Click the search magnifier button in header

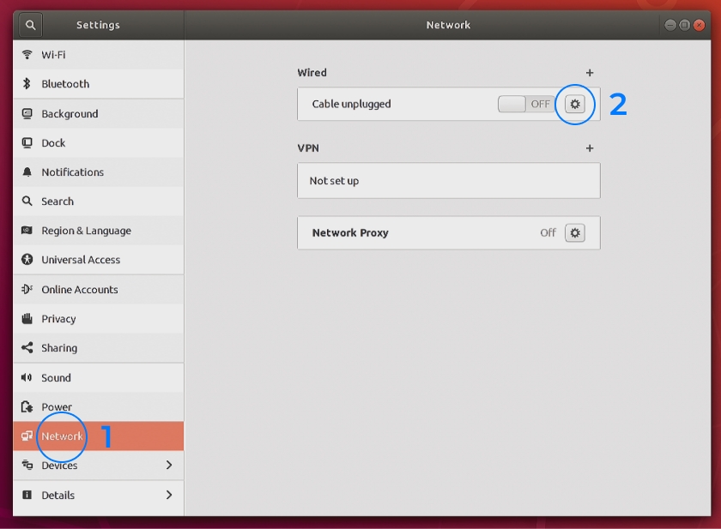30,25
